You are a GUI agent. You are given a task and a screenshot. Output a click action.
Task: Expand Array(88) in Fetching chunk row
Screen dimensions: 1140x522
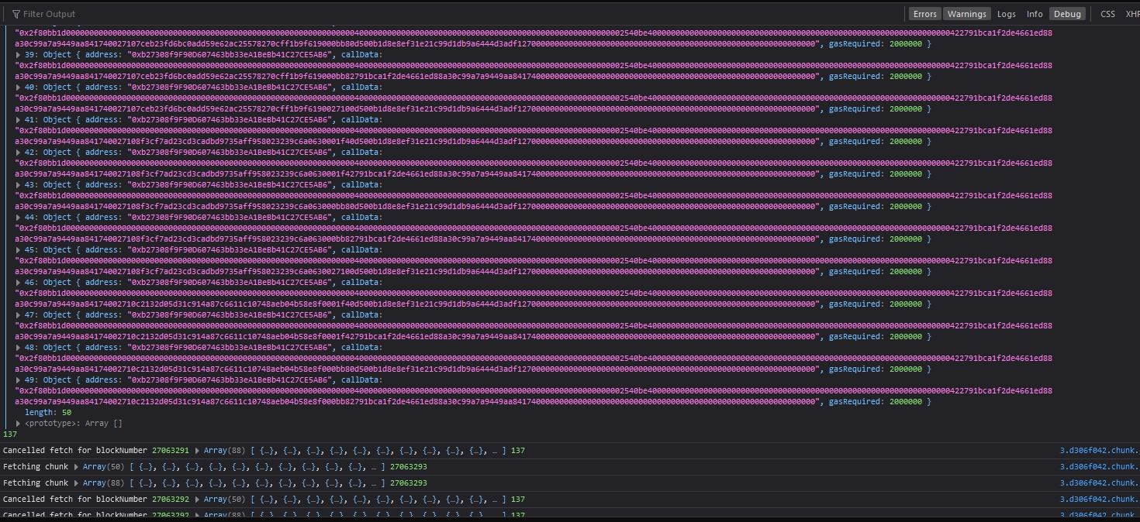pos(76,483)
